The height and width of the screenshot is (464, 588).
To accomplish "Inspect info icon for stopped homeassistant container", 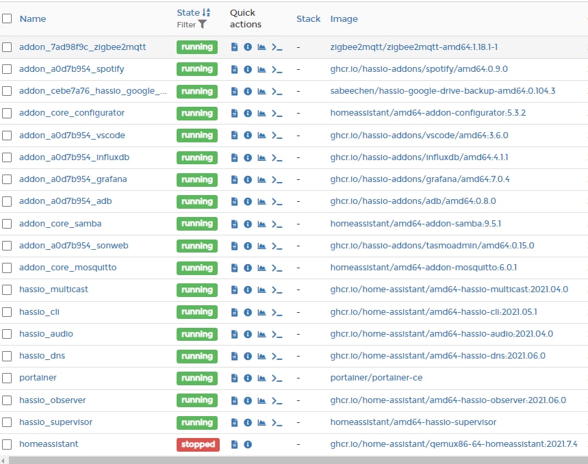I will (x=248, y=445).
